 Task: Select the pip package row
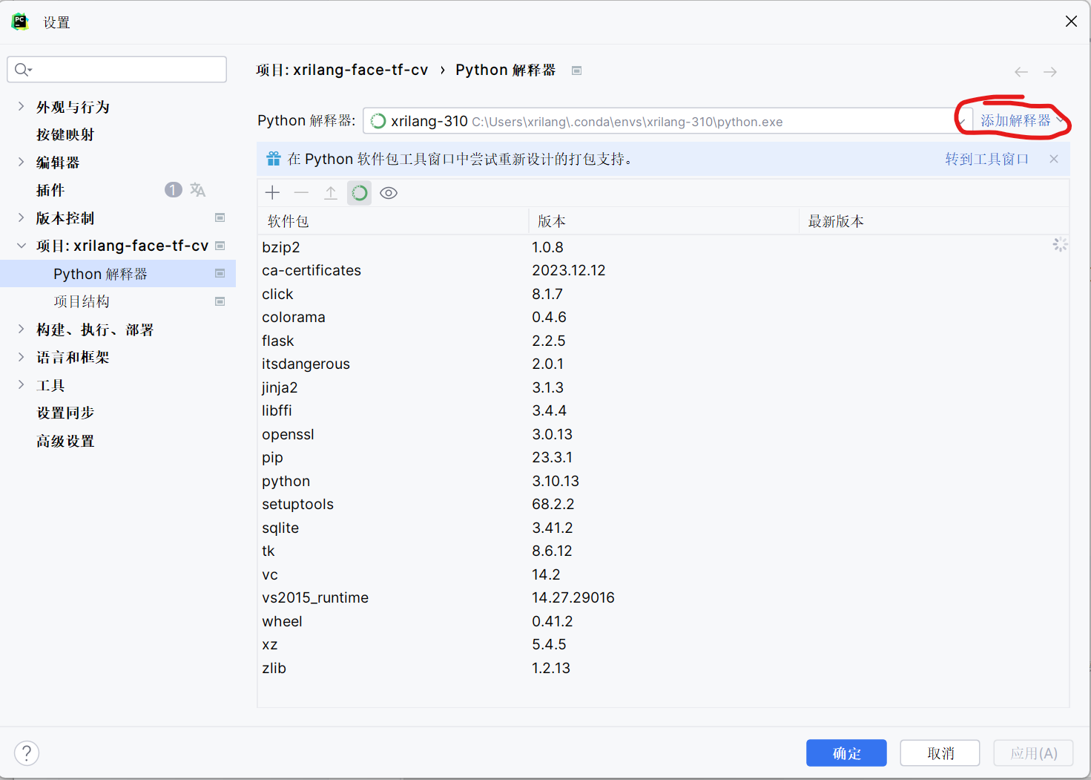pyautogui.click(x=663, y=457)
